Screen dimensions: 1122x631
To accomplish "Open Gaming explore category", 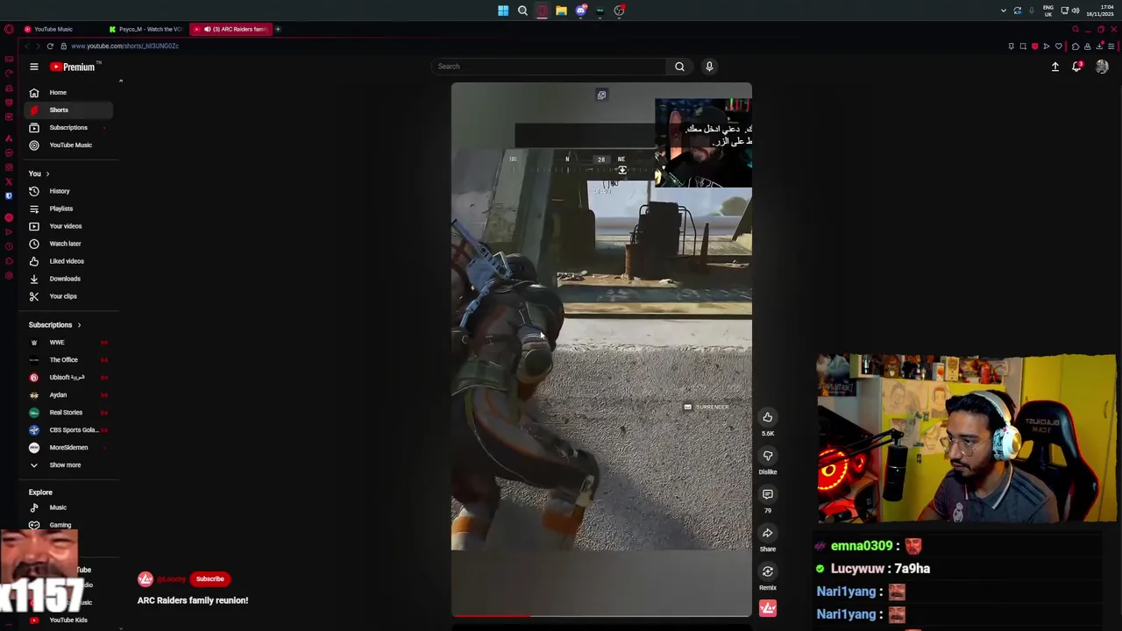I will [68, 525].
